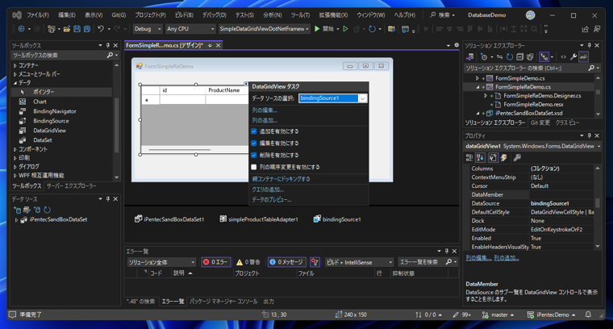613x329 pixels.
Task: Open the Any CPU platform dropdown
Action: pos(190,29)
